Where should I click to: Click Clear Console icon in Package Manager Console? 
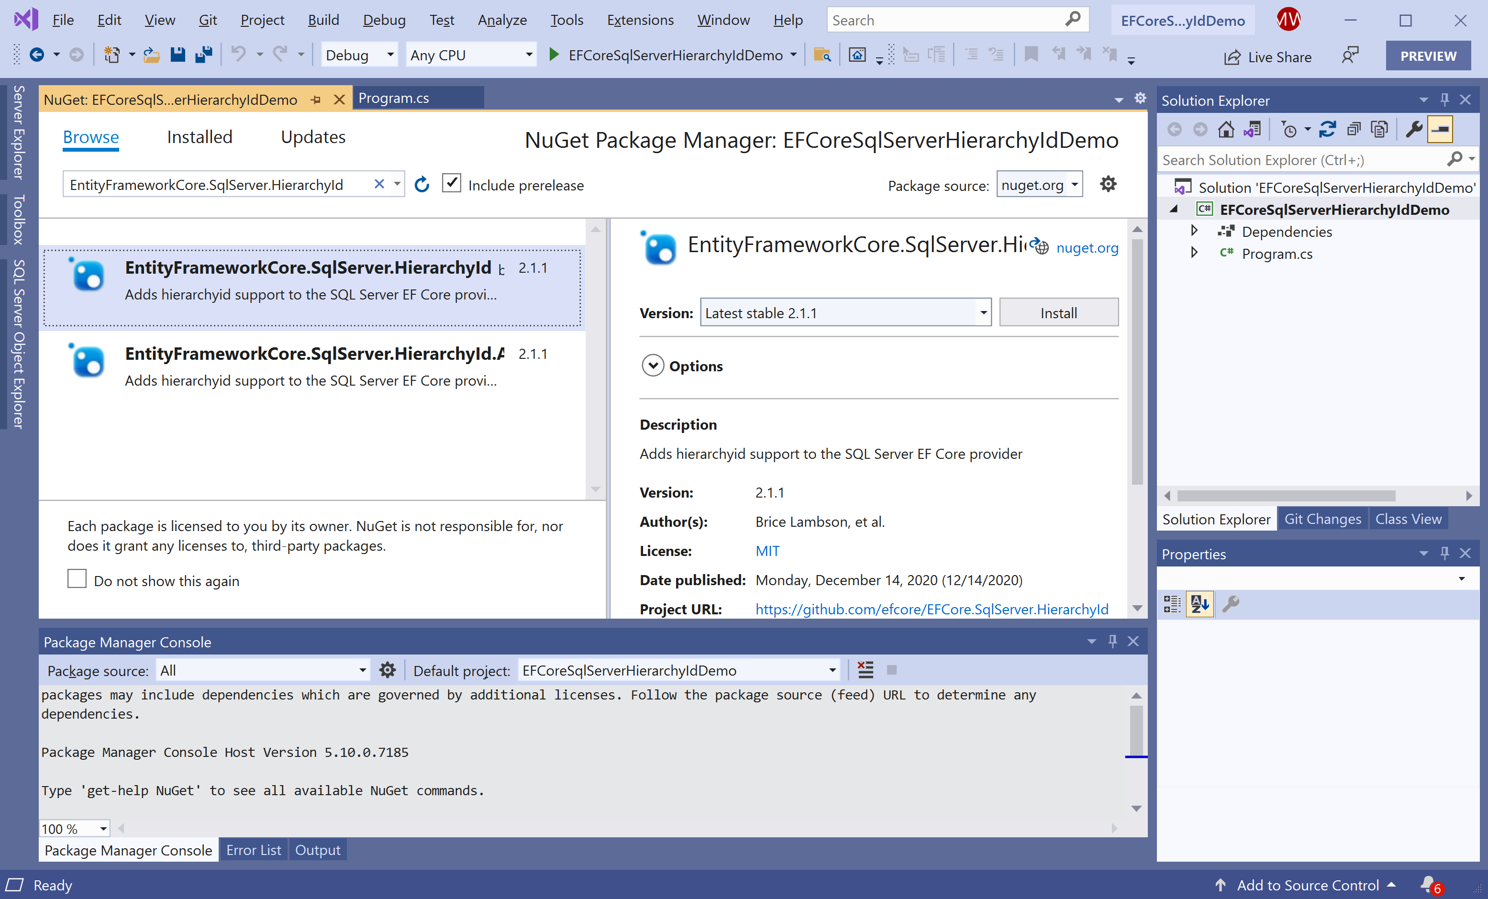click(x=866, y=669)
